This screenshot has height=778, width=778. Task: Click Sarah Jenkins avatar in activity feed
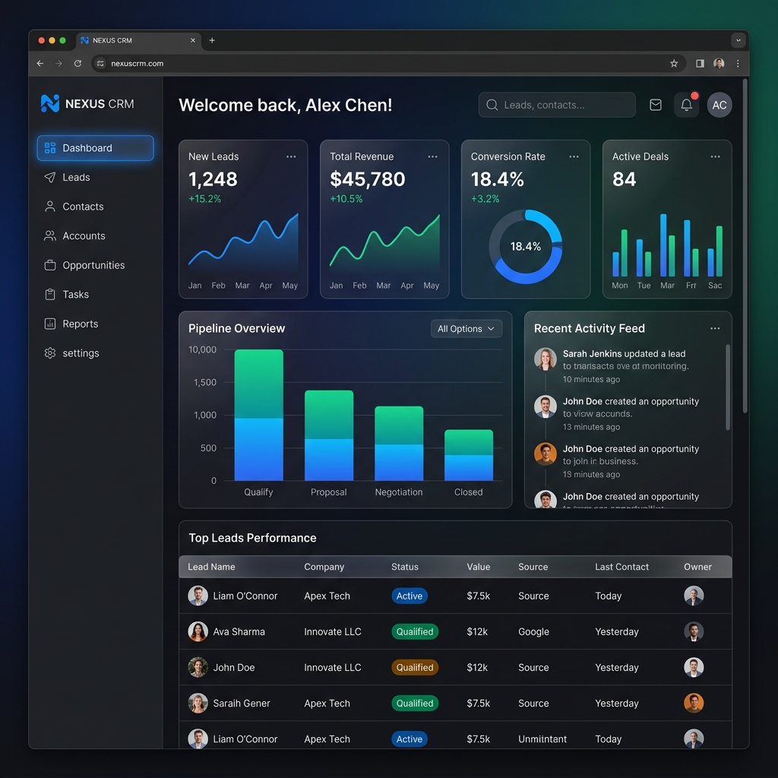(x=545, y=359)
